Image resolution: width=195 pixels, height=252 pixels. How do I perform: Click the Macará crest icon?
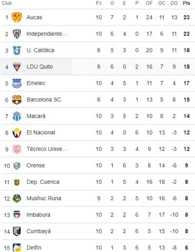pyautogui.click(x=17, y=116)
